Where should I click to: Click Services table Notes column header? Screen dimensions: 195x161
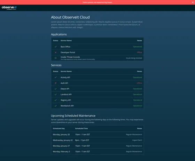point(140,71)
